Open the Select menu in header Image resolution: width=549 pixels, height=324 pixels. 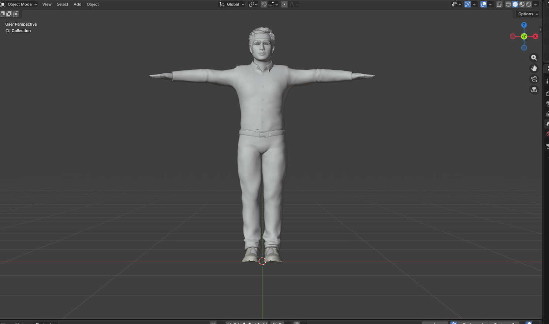coord(62,4)
